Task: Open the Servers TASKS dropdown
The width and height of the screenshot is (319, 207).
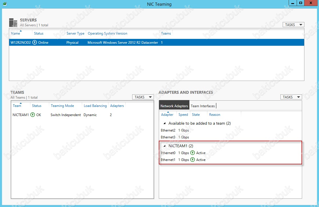Action: [293, 25]
